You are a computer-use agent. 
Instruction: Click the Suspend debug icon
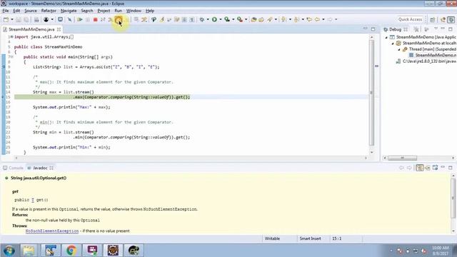87,19
